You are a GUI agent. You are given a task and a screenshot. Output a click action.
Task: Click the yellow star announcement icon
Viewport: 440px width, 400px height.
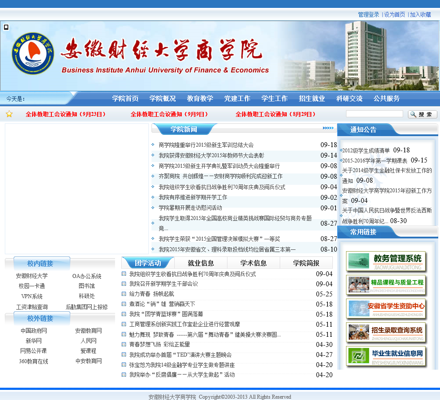pos(9,114)
